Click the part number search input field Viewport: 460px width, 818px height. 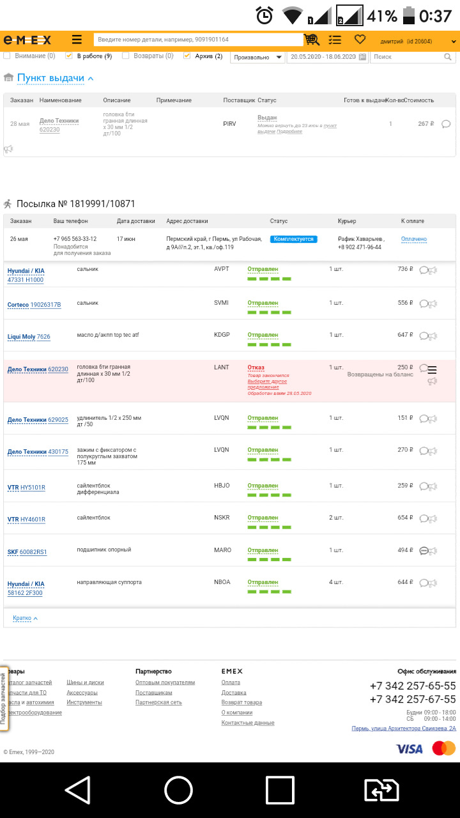click(x=198, y=40)
